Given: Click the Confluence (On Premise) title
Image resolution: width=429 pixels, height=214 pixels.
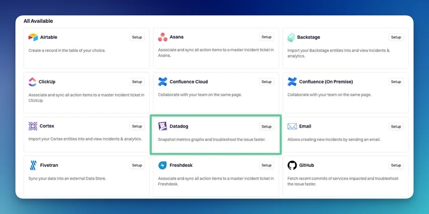Looking at the screenshot, I should (x=326, y=82).
